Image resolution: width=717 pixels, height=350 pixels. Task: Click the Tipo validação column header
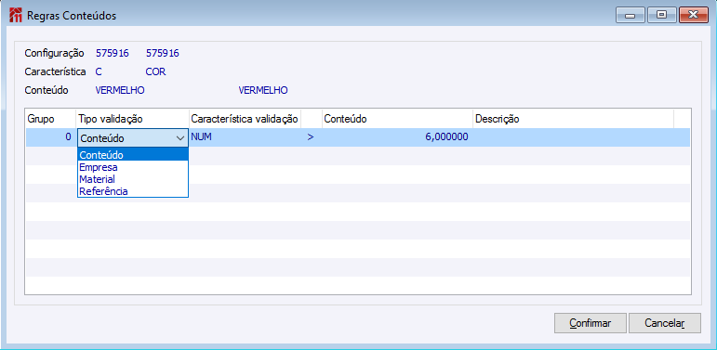coord(133,119)
